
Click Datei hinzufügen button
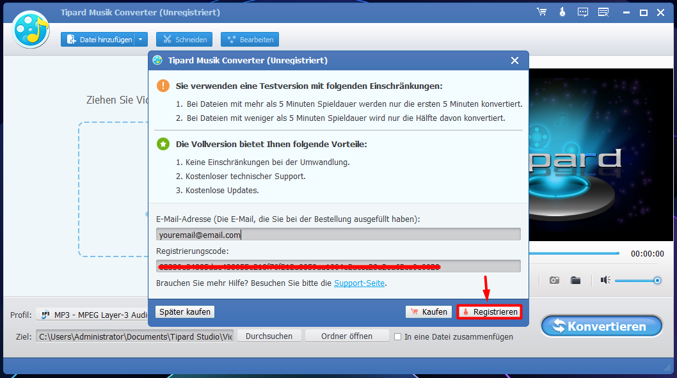[x=98, y=39]
